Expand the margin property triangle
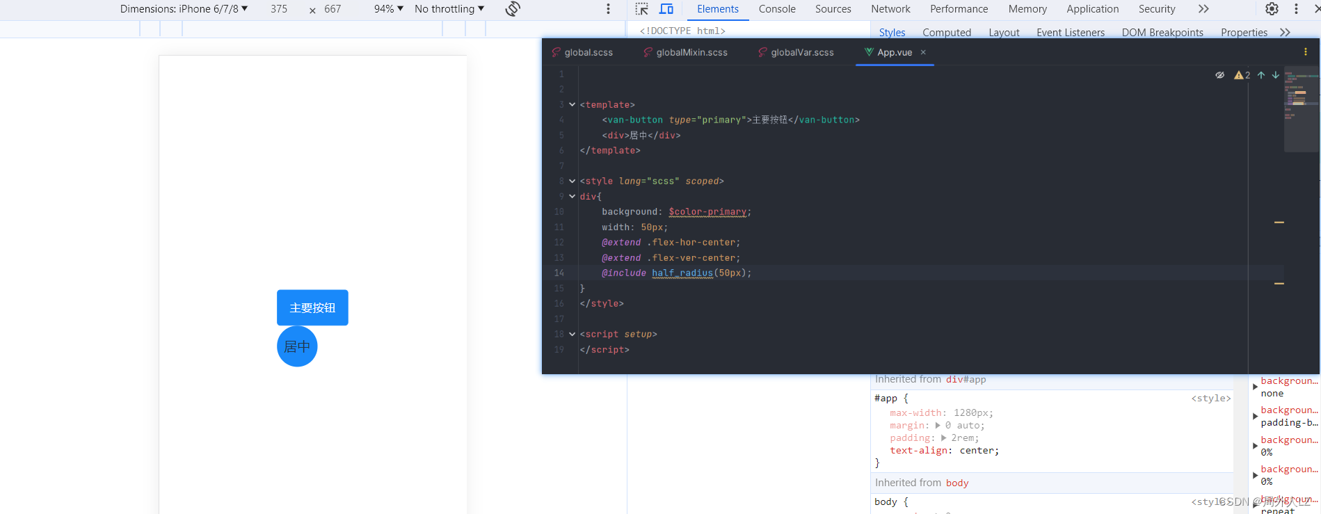The image size is (1321, 514). [938, 426]
